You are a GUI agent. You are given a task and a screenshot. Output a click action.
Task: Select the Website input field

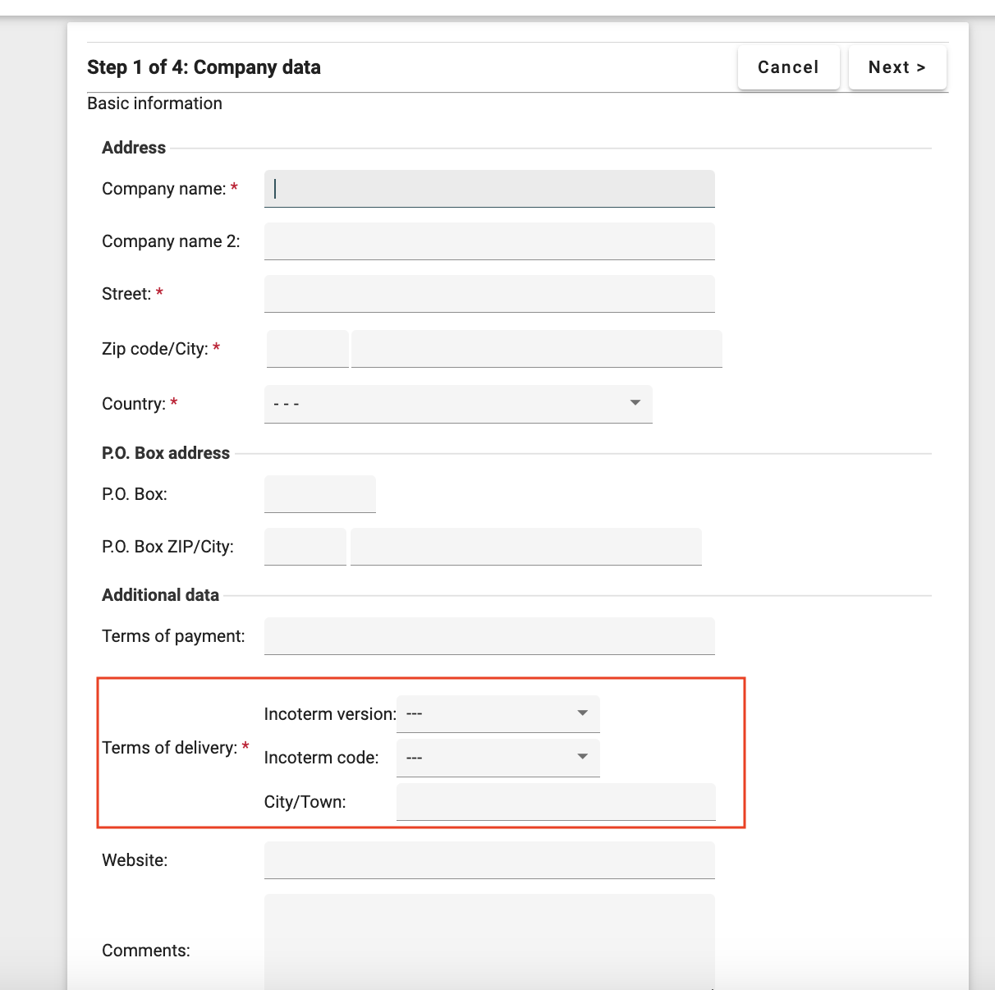489,860
